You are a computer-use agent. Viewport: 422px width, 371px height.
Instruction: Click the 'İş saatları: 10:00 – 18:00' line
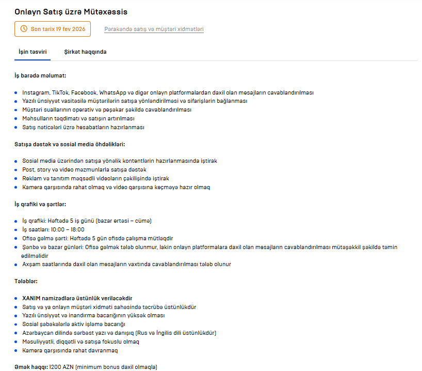[x=53, y=230]
